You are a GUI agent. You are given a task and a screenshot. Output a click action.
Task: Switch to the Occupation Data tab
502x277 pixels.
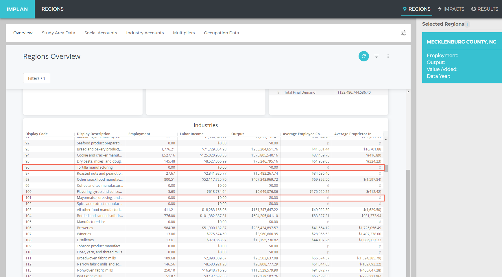pyautogui.click(x=222, y=33)
